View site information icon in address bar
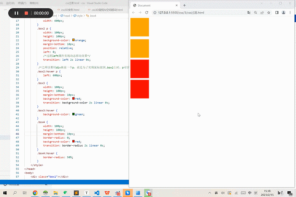Screen dimensions: 296x197 tap(155, 13)
